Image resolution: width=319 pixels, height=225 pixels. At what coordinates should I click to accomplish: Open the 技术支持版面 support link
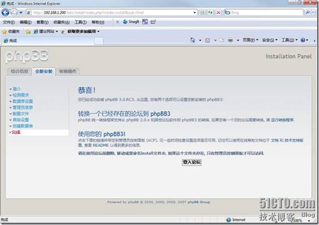pyautogui.click(x=294, y=140)
